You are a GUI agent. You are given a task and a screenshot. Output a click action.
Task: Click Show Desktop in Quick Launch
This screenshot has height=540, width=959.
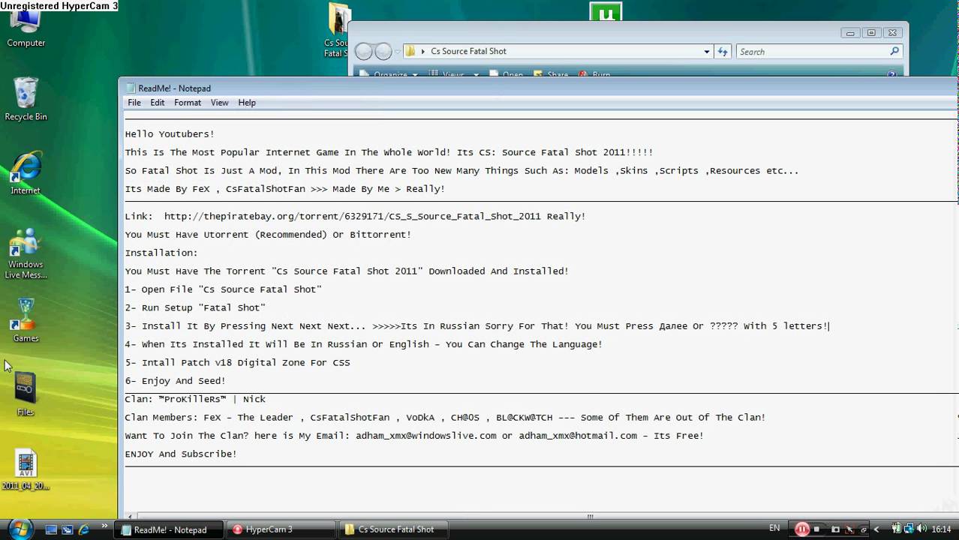[x=51, y=529]
